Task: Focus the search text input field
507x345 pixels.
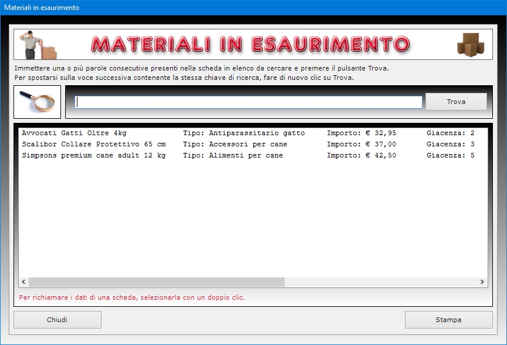Action: point(248,102)
